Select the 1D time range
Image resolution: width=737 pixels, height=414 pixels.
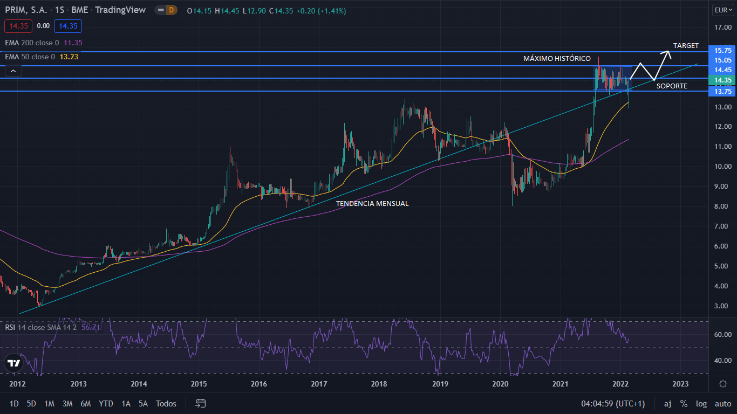(14, 403)
